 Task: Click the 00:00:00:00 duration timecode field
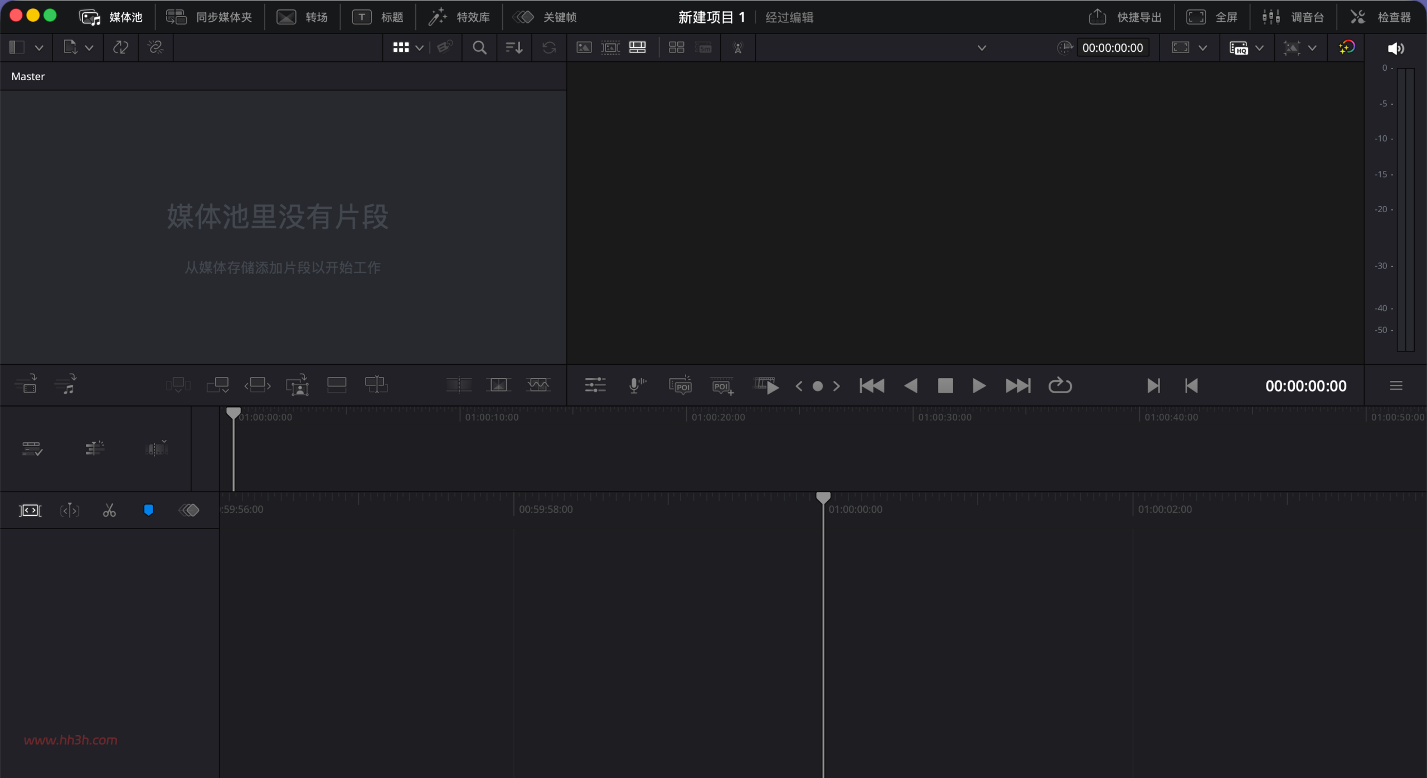[1113, 48]
